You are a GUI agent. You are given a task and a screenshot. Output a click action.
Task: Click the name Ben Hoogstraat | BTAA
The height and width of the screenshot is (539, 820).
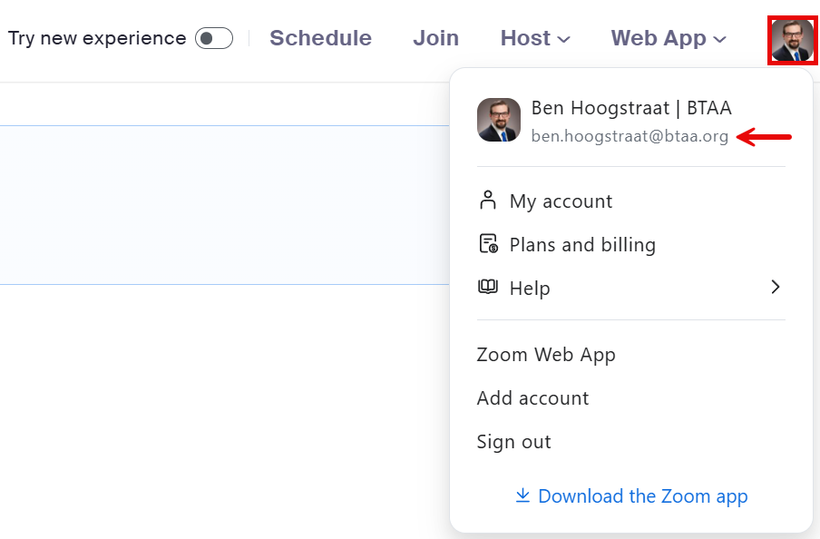[631, 108]
